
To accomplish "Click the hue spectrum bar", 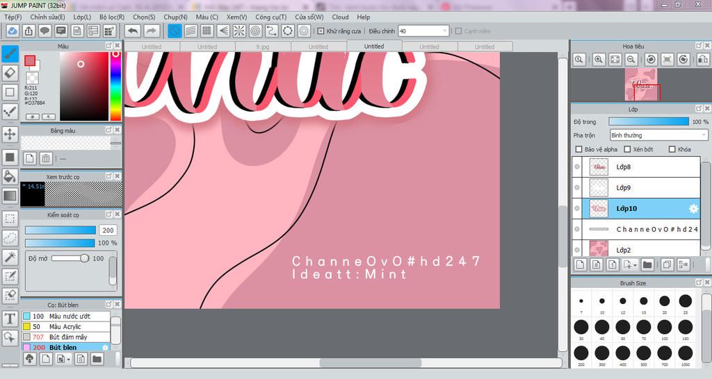I will 115,86.
